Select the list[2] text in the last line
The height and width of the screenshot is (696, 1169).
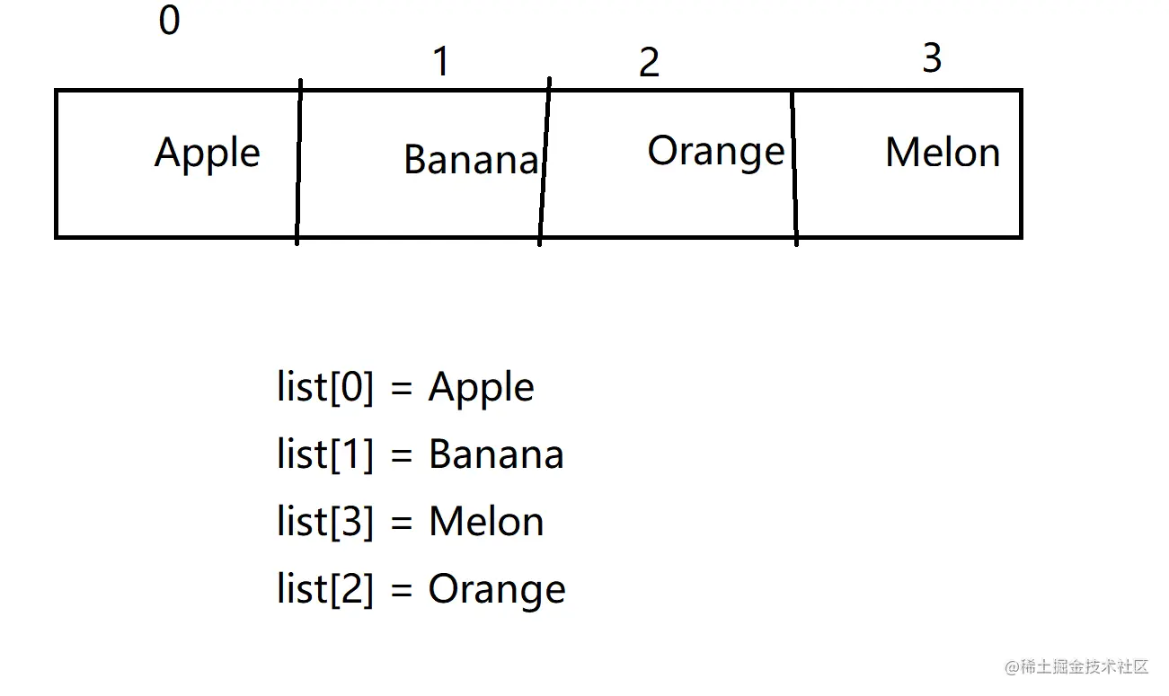click(x=325, y=589)
